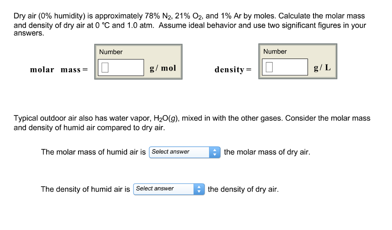
Task: Click the Number label above density box
Action: 274,51
